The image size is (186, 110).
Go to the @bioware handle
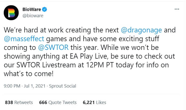[x=33, y=16]
